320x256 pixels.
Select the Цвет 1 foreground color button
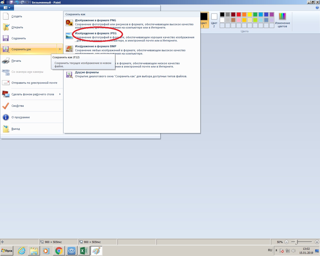point(204,20)
